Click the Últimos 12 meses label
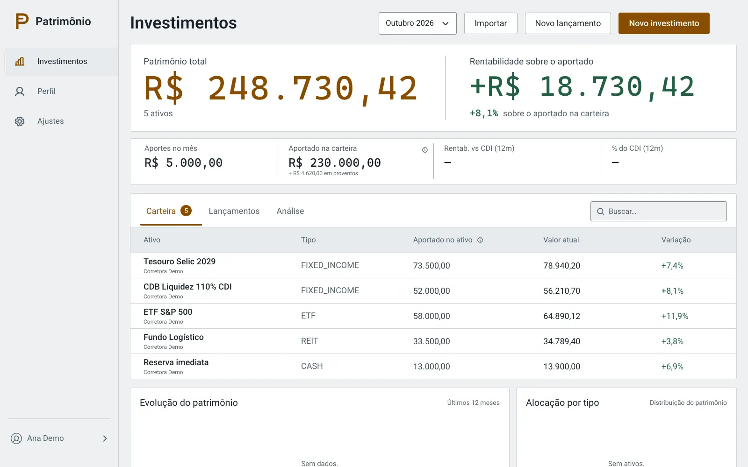 coord(473,403)
